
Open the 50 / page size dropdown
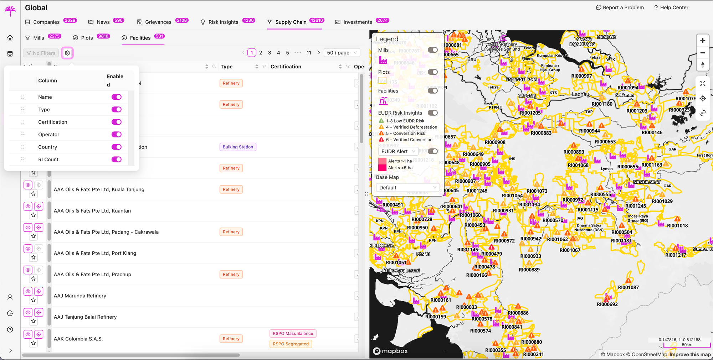(342, 53)
